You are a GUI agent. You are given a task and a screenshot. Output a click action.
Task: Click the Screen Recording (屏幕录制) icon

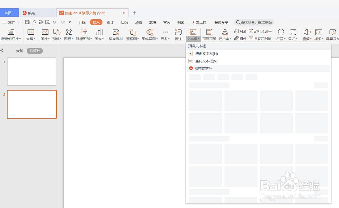pyautogui.click(x=333, y=32)
